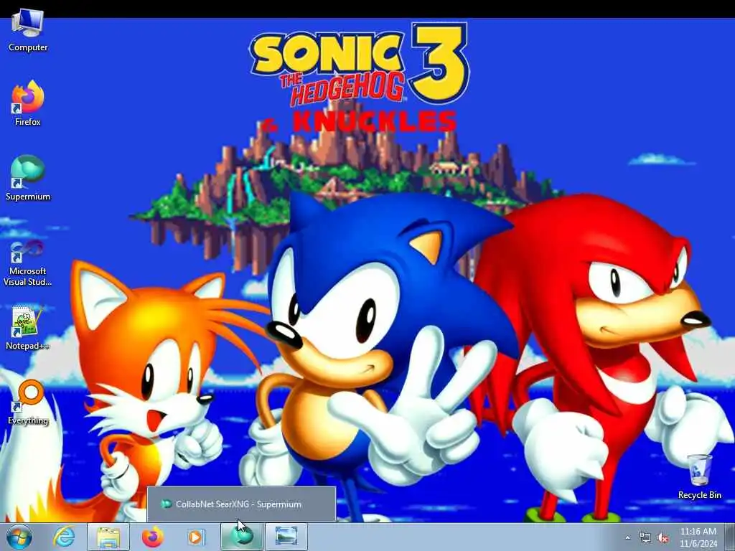Select the Everything search desktop shortcut
Screen dimensions: 735x551
click(x=28, y=402)
